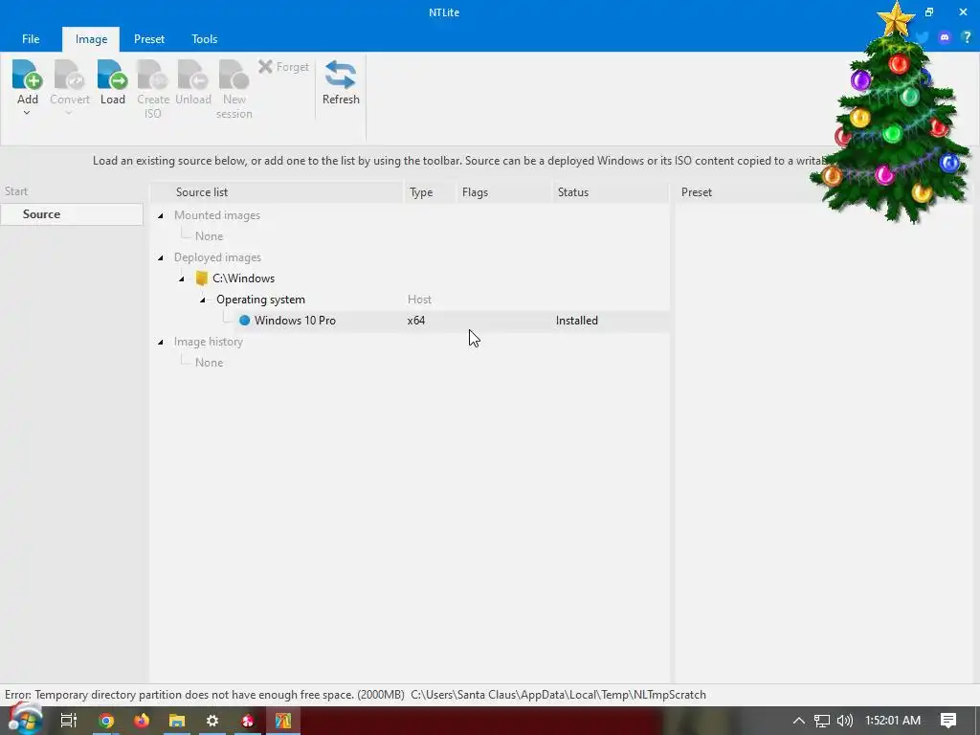Image resolution: width=980 pixels, height=735 pixels.
Task: Click the Create ISO icon
Action: [153, 75]
